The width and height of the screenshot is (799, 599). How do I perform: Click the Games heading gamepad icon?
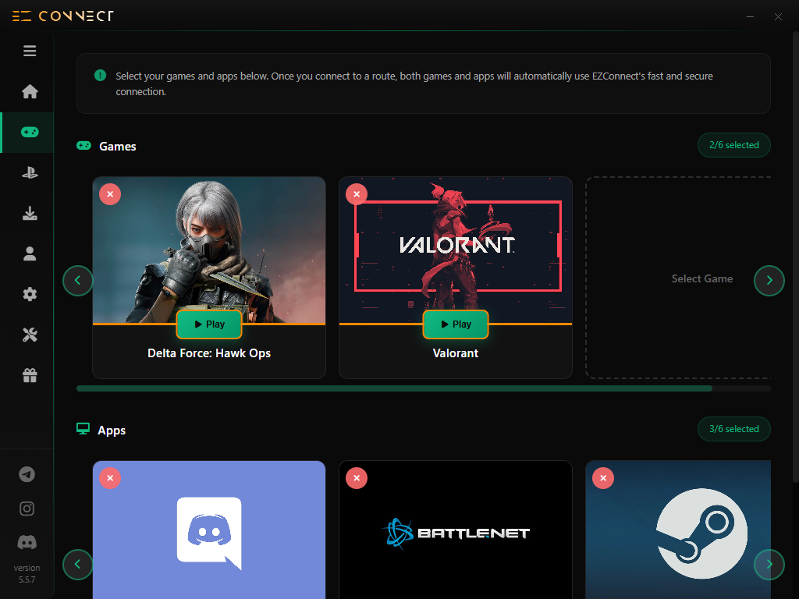tap(83, 146)
